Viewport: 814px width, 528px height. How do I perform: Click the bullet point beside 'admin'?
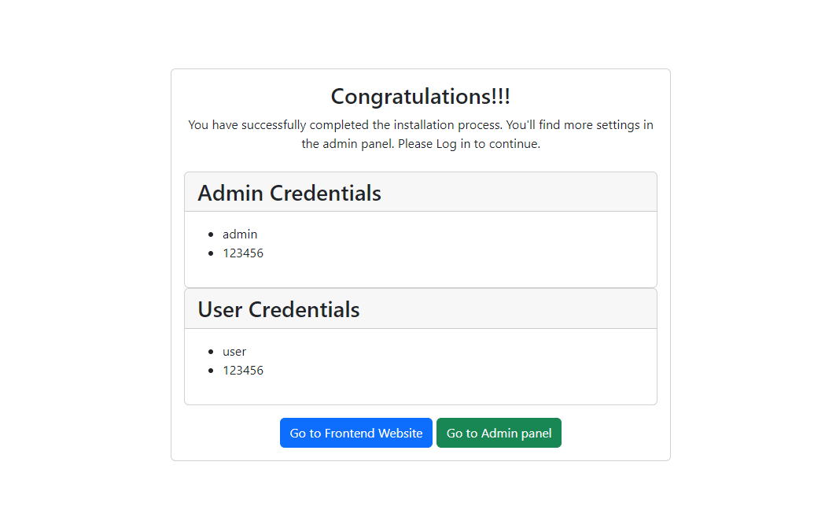211,234
